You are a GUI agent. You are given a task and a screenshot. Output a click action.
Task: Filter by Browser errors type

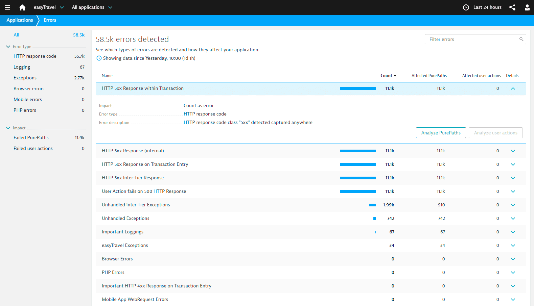tap(49, 88)
